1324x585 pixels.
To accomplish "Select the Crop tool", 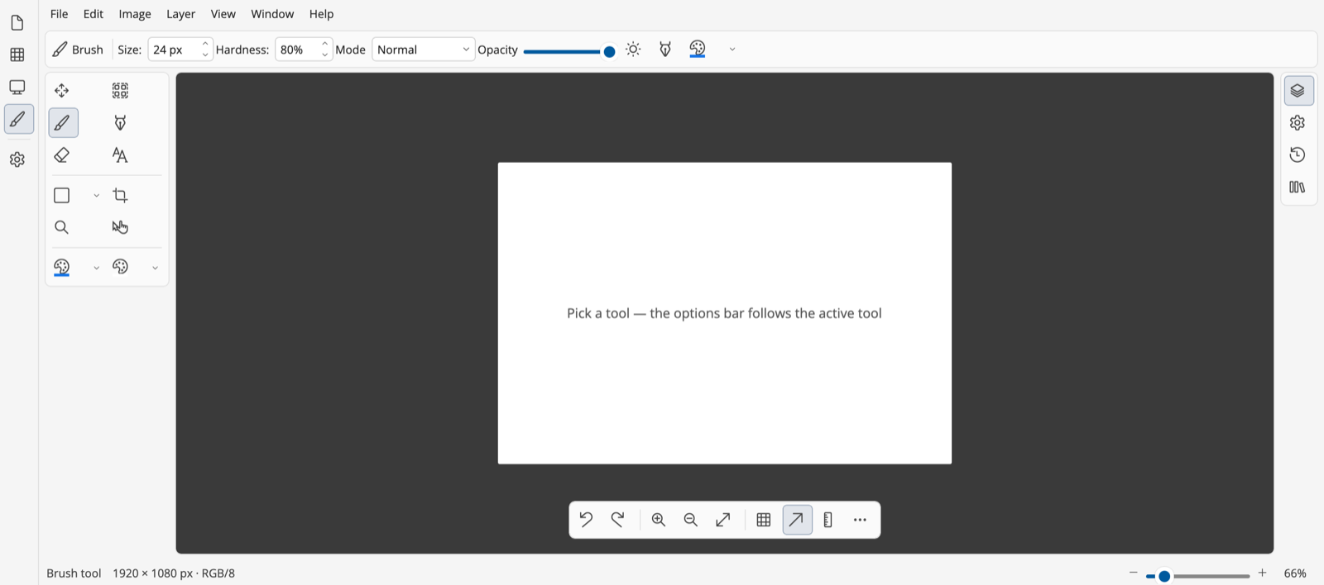I will point(120,196).
